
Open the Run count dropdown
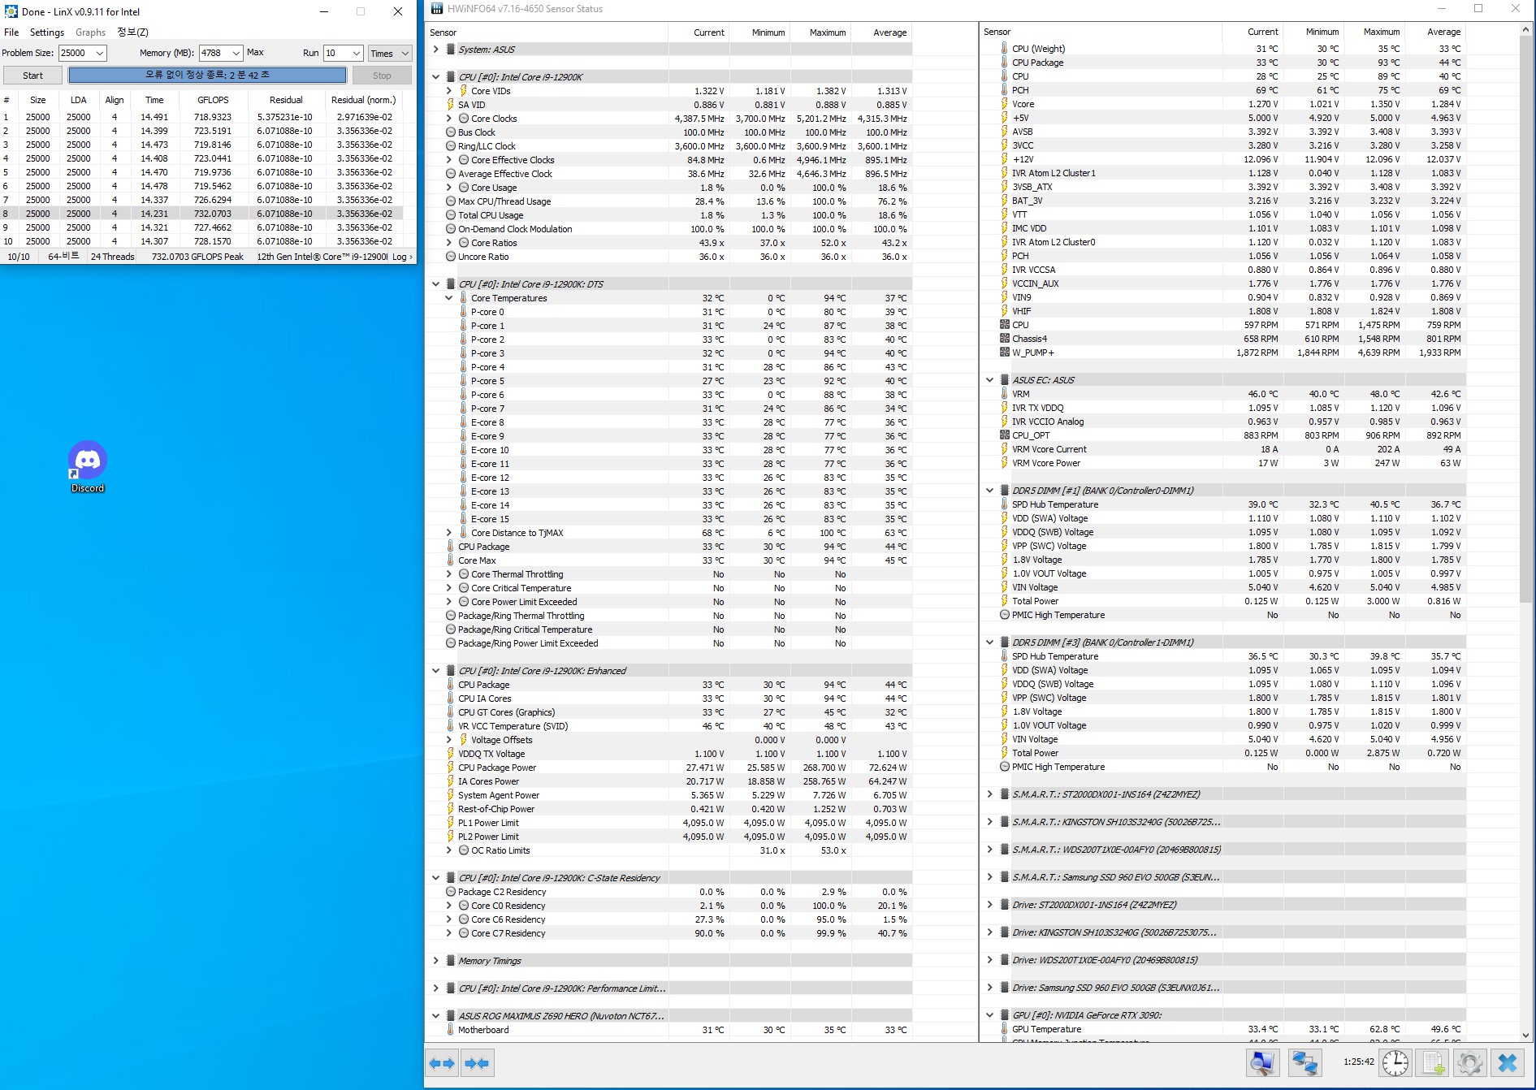pos(356,53)
